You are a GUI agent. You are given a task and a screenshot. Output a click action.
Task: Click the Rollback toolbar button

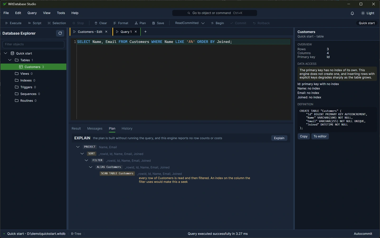(x=261, y=23)
